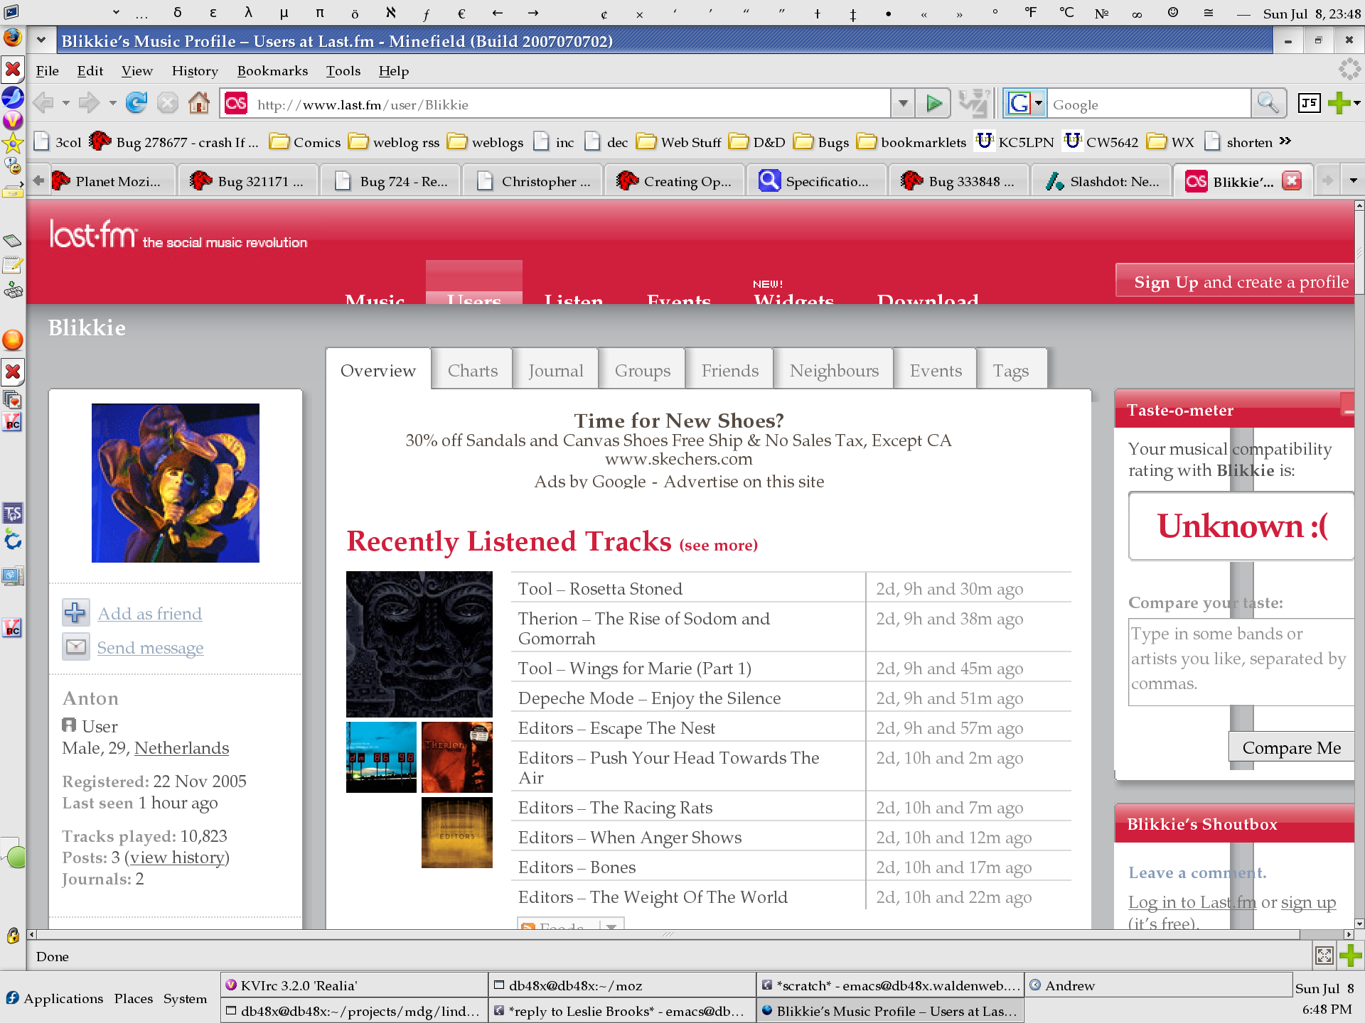1365x1023 pixels.
Task: Expand the address bar URL dropdown
Action: (902, 104)
